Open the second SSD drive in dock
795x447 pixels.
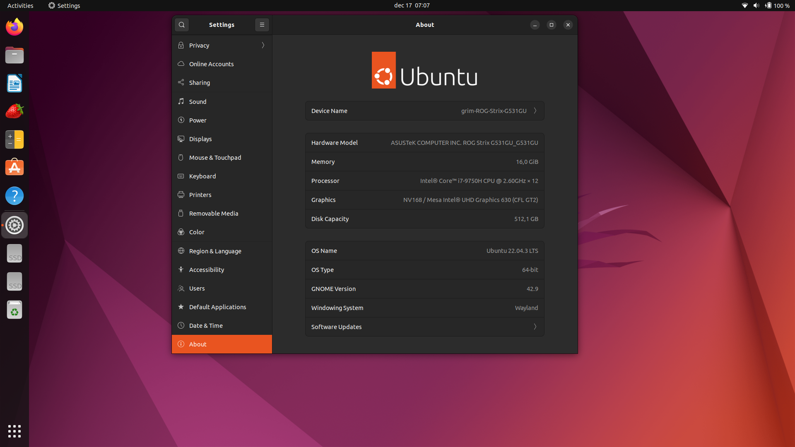coord(14,281)
